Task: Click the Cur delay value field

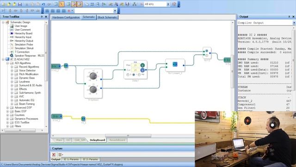Action: click(x=136, y=70)
